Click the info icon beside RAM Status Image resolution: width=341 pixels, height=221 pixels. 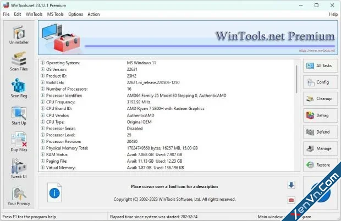point(43,154)
